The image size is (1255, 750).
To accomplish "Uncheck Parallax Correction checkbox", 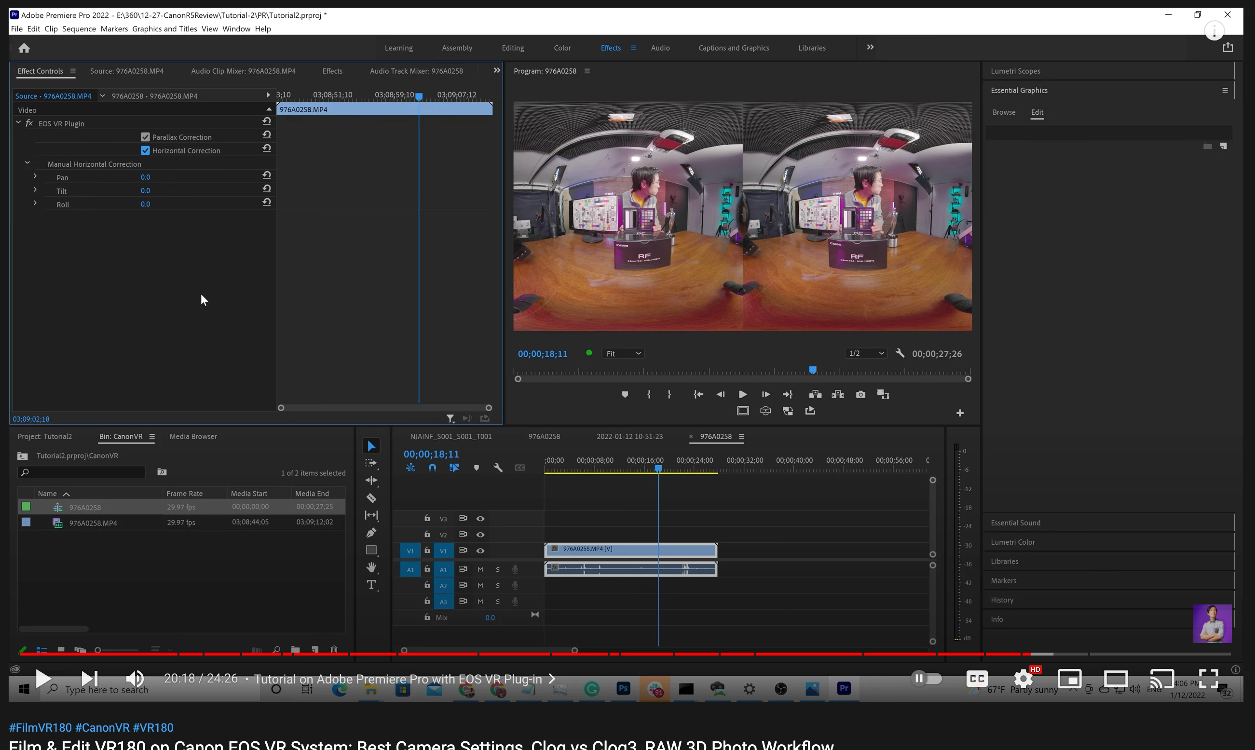I will pos(145,137).
